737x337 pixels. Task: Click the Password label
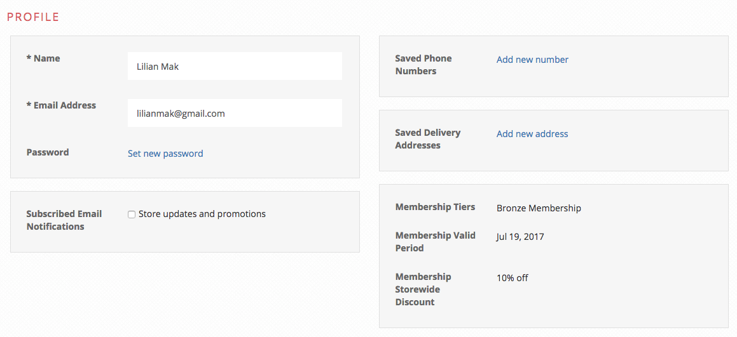pyautogui.click(x=48, y=152)
